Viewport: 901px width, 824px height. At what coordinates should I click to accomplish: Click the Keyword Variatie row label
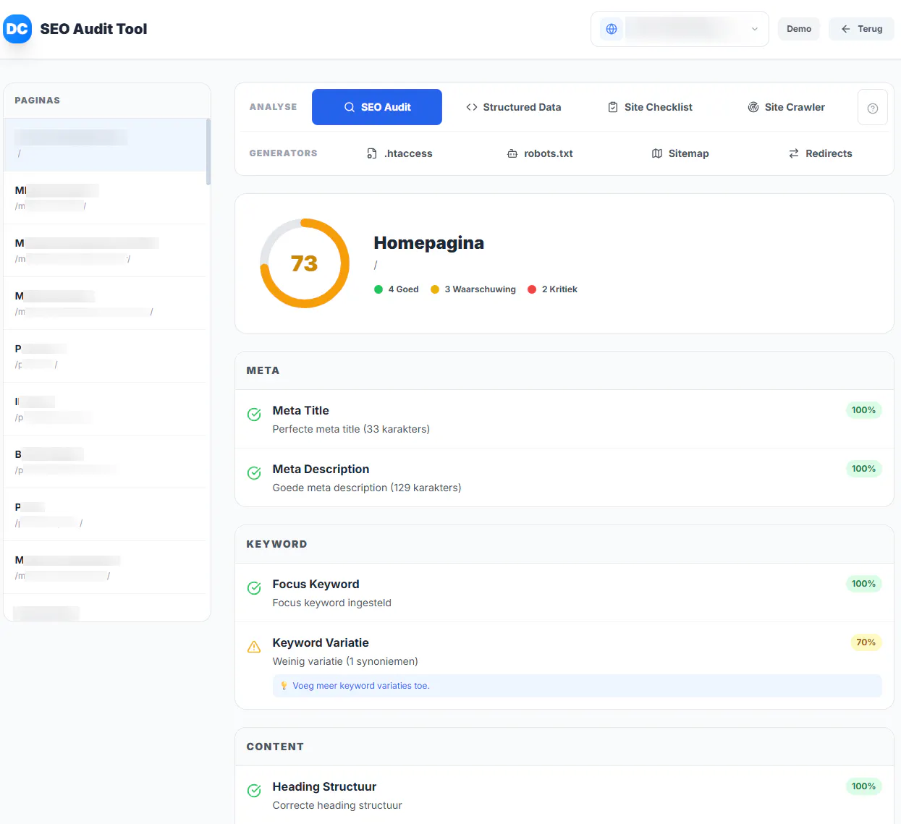(321, 642)
